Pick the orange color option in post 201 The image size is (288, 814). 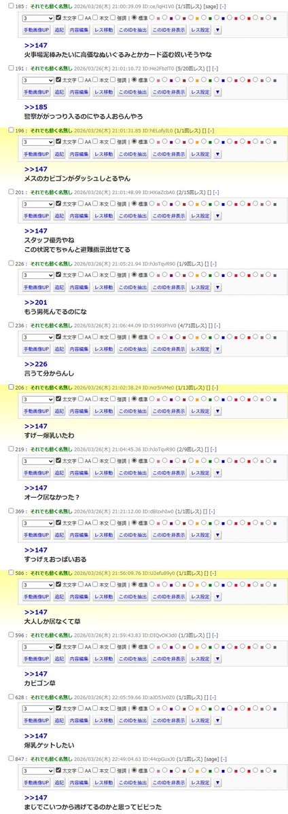click(x=191, y=204)
